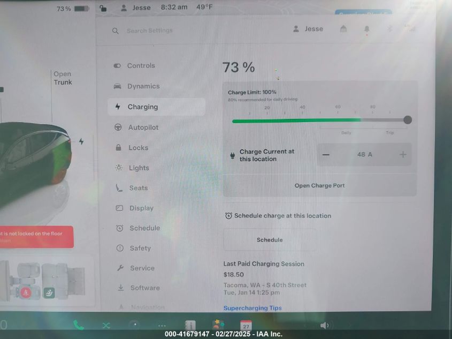Open the Supercharging Tips link
This screenshot has height=339, width=452.
[x=252, y=308]
